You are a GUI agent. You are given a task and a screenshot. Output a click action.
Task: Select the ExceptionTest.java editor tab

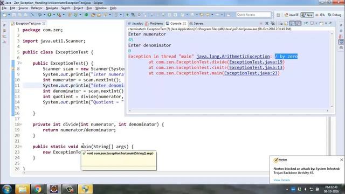(28, 23)
